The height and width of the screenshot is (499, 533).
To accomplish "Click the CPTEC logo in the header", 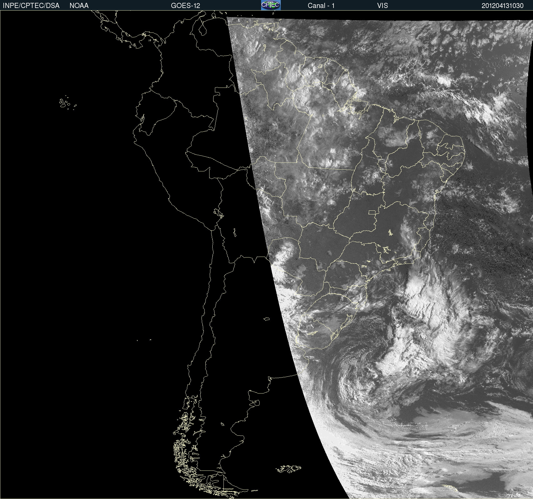I will (x=271, y=5).
